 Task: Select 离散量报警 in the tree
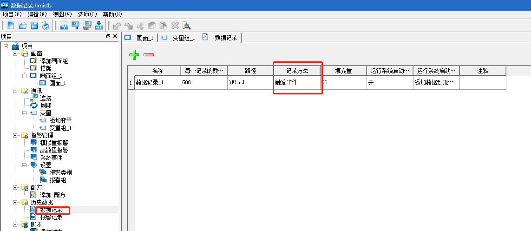54,151
